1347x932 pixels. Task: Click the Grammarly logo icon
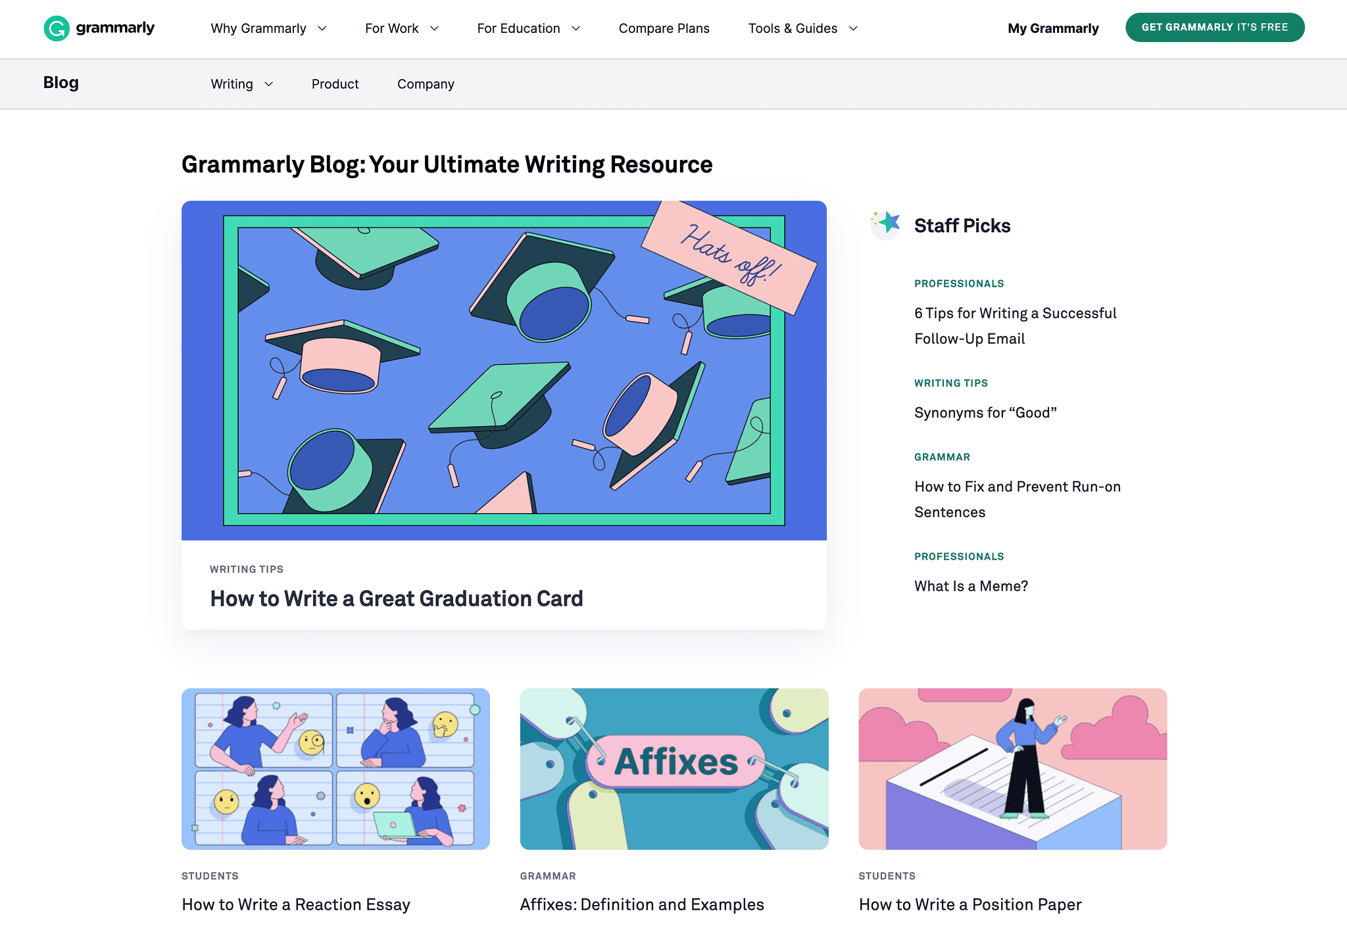click(57, 28)
